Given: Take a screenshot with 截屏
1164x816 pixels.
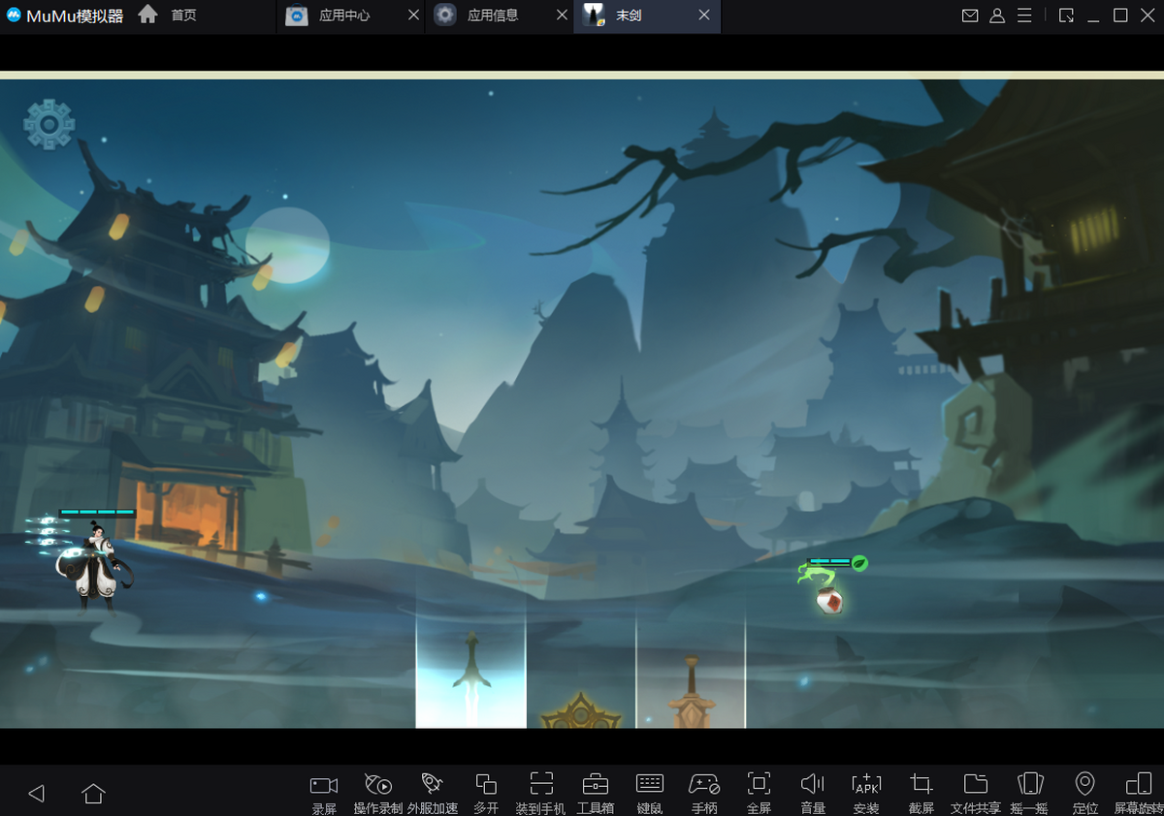Looking at the screenshot, I should tap(921, 794).
